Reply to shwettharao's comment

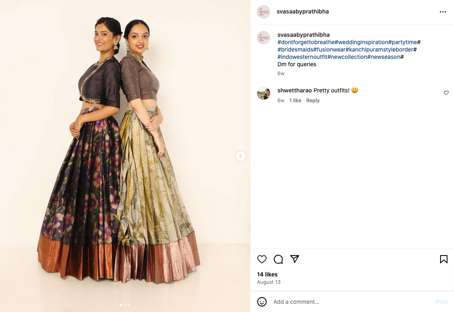pos(313,101)
